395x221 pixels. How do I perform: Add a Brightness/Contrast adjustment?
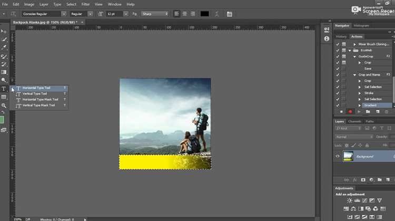pos(349,201)
